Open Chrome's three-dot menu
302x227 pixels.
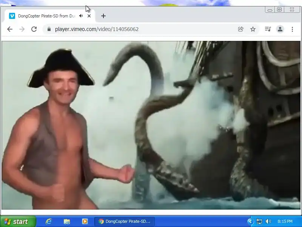point(292,29)
